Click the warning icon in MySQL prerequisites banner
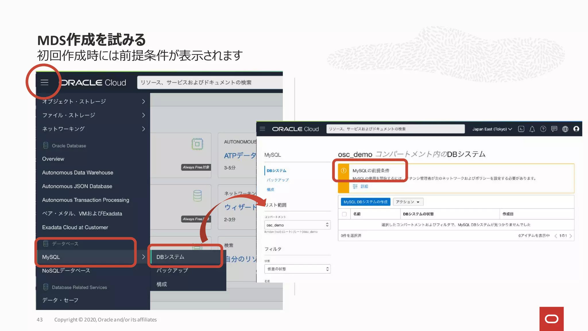This screenshot has height=331, width=588. [x=343, y=171]
